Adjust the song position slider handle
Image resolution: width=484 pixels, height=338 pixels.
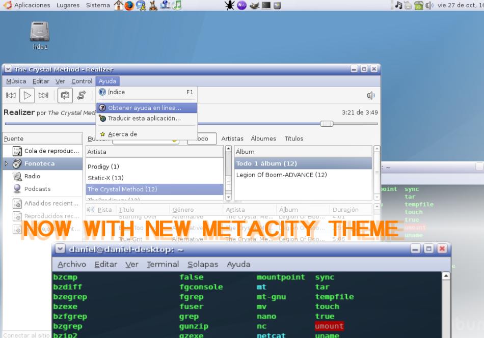[327, 124]
